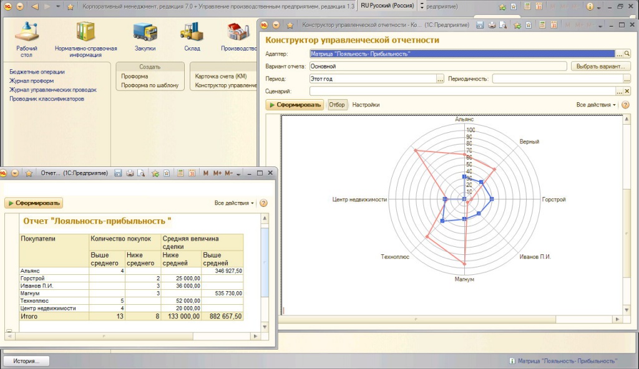Click the Выбрать вариант button
The image size is (639, 369).
pos(601,67)
